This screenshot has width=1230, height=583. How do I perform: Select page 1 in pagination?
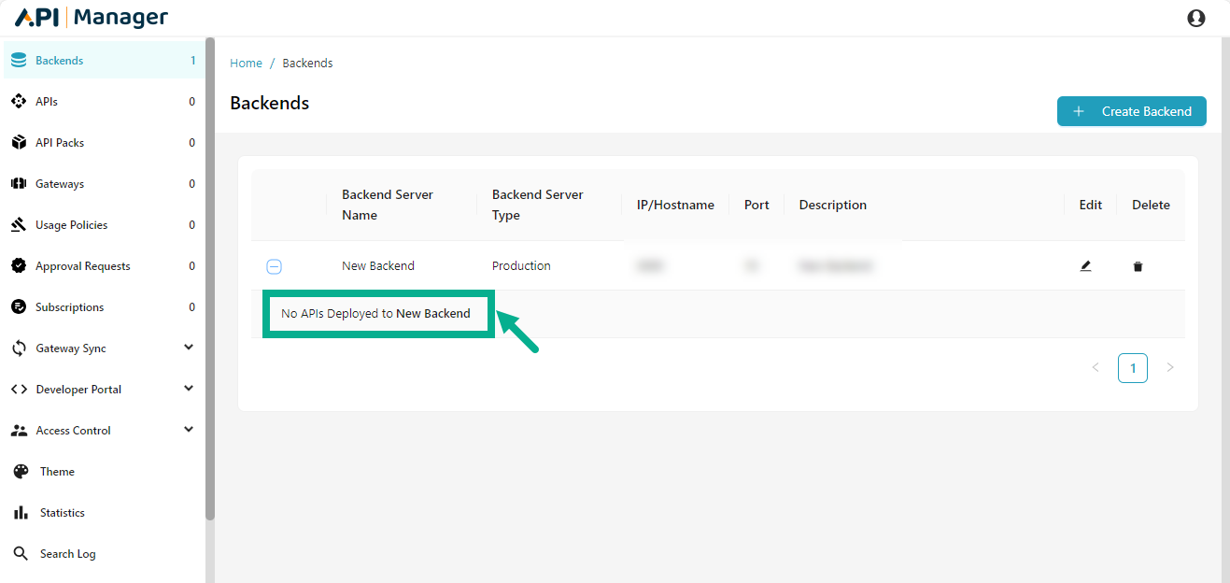point(1132,368)
